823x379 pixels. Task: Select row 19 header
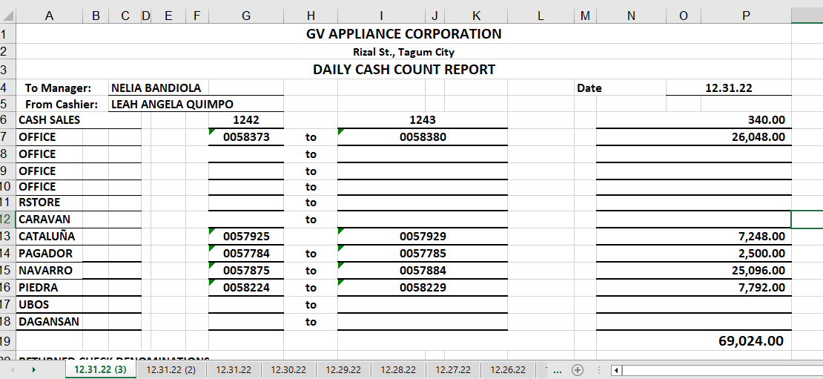7,341
